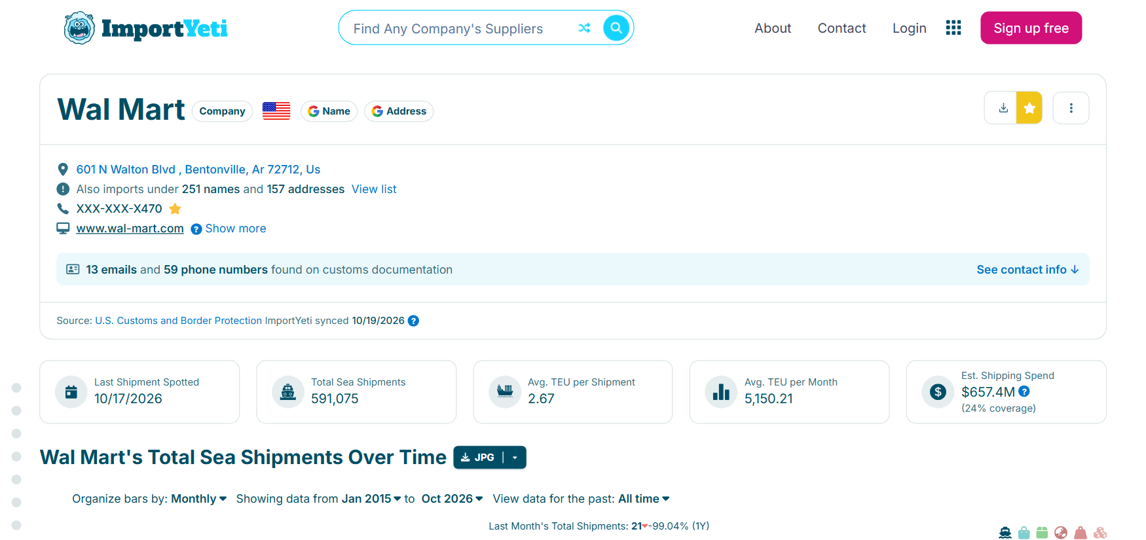The width and height of the screenshot is (1146, 540).
Task: Click the Sign up free button
Action: pos(1031,28)
